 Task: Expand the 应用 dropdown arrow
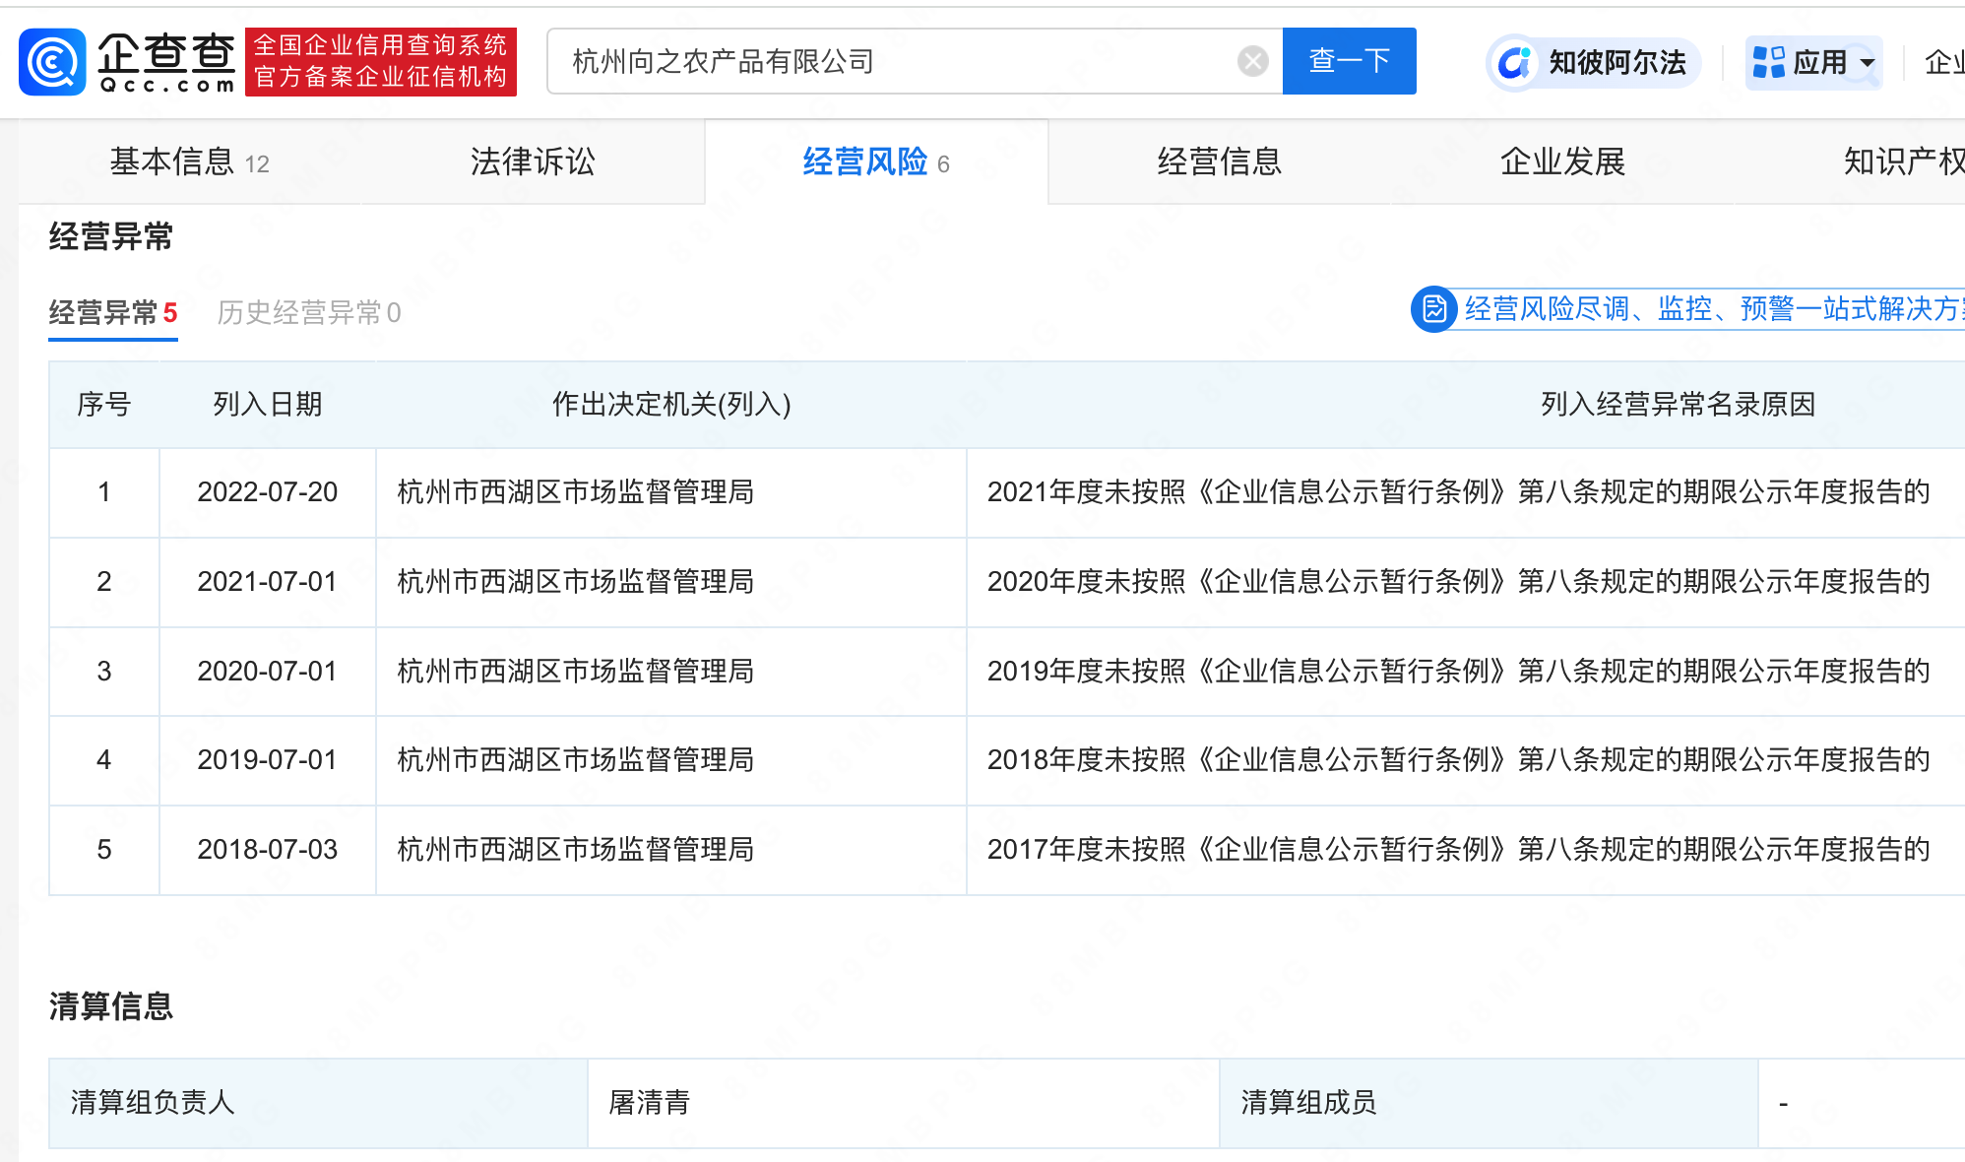tap(1868, 63)
